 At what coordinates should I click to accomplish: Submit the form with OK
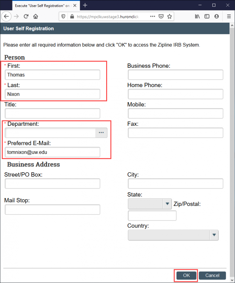tap(186, 275)
